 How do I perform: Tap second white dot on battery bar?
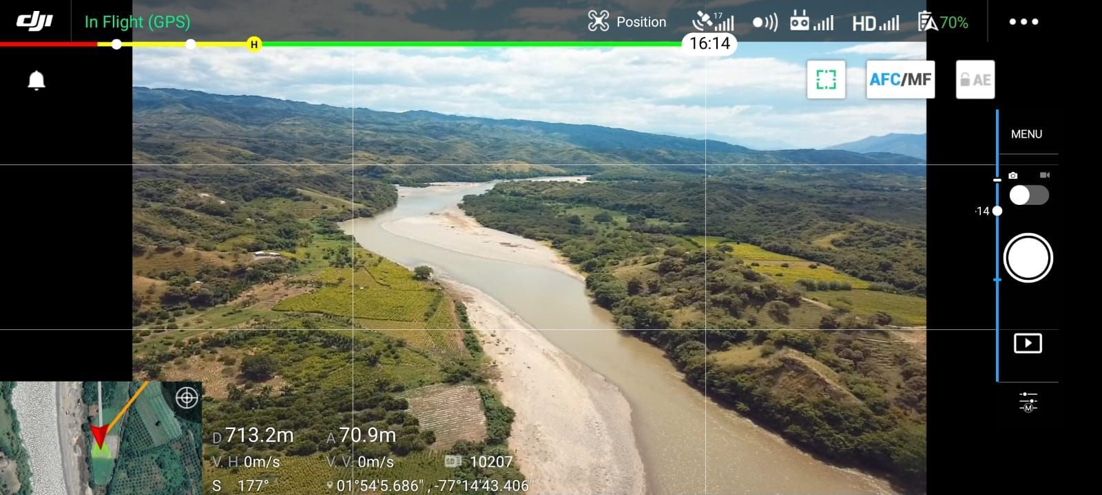click(191, 45)
